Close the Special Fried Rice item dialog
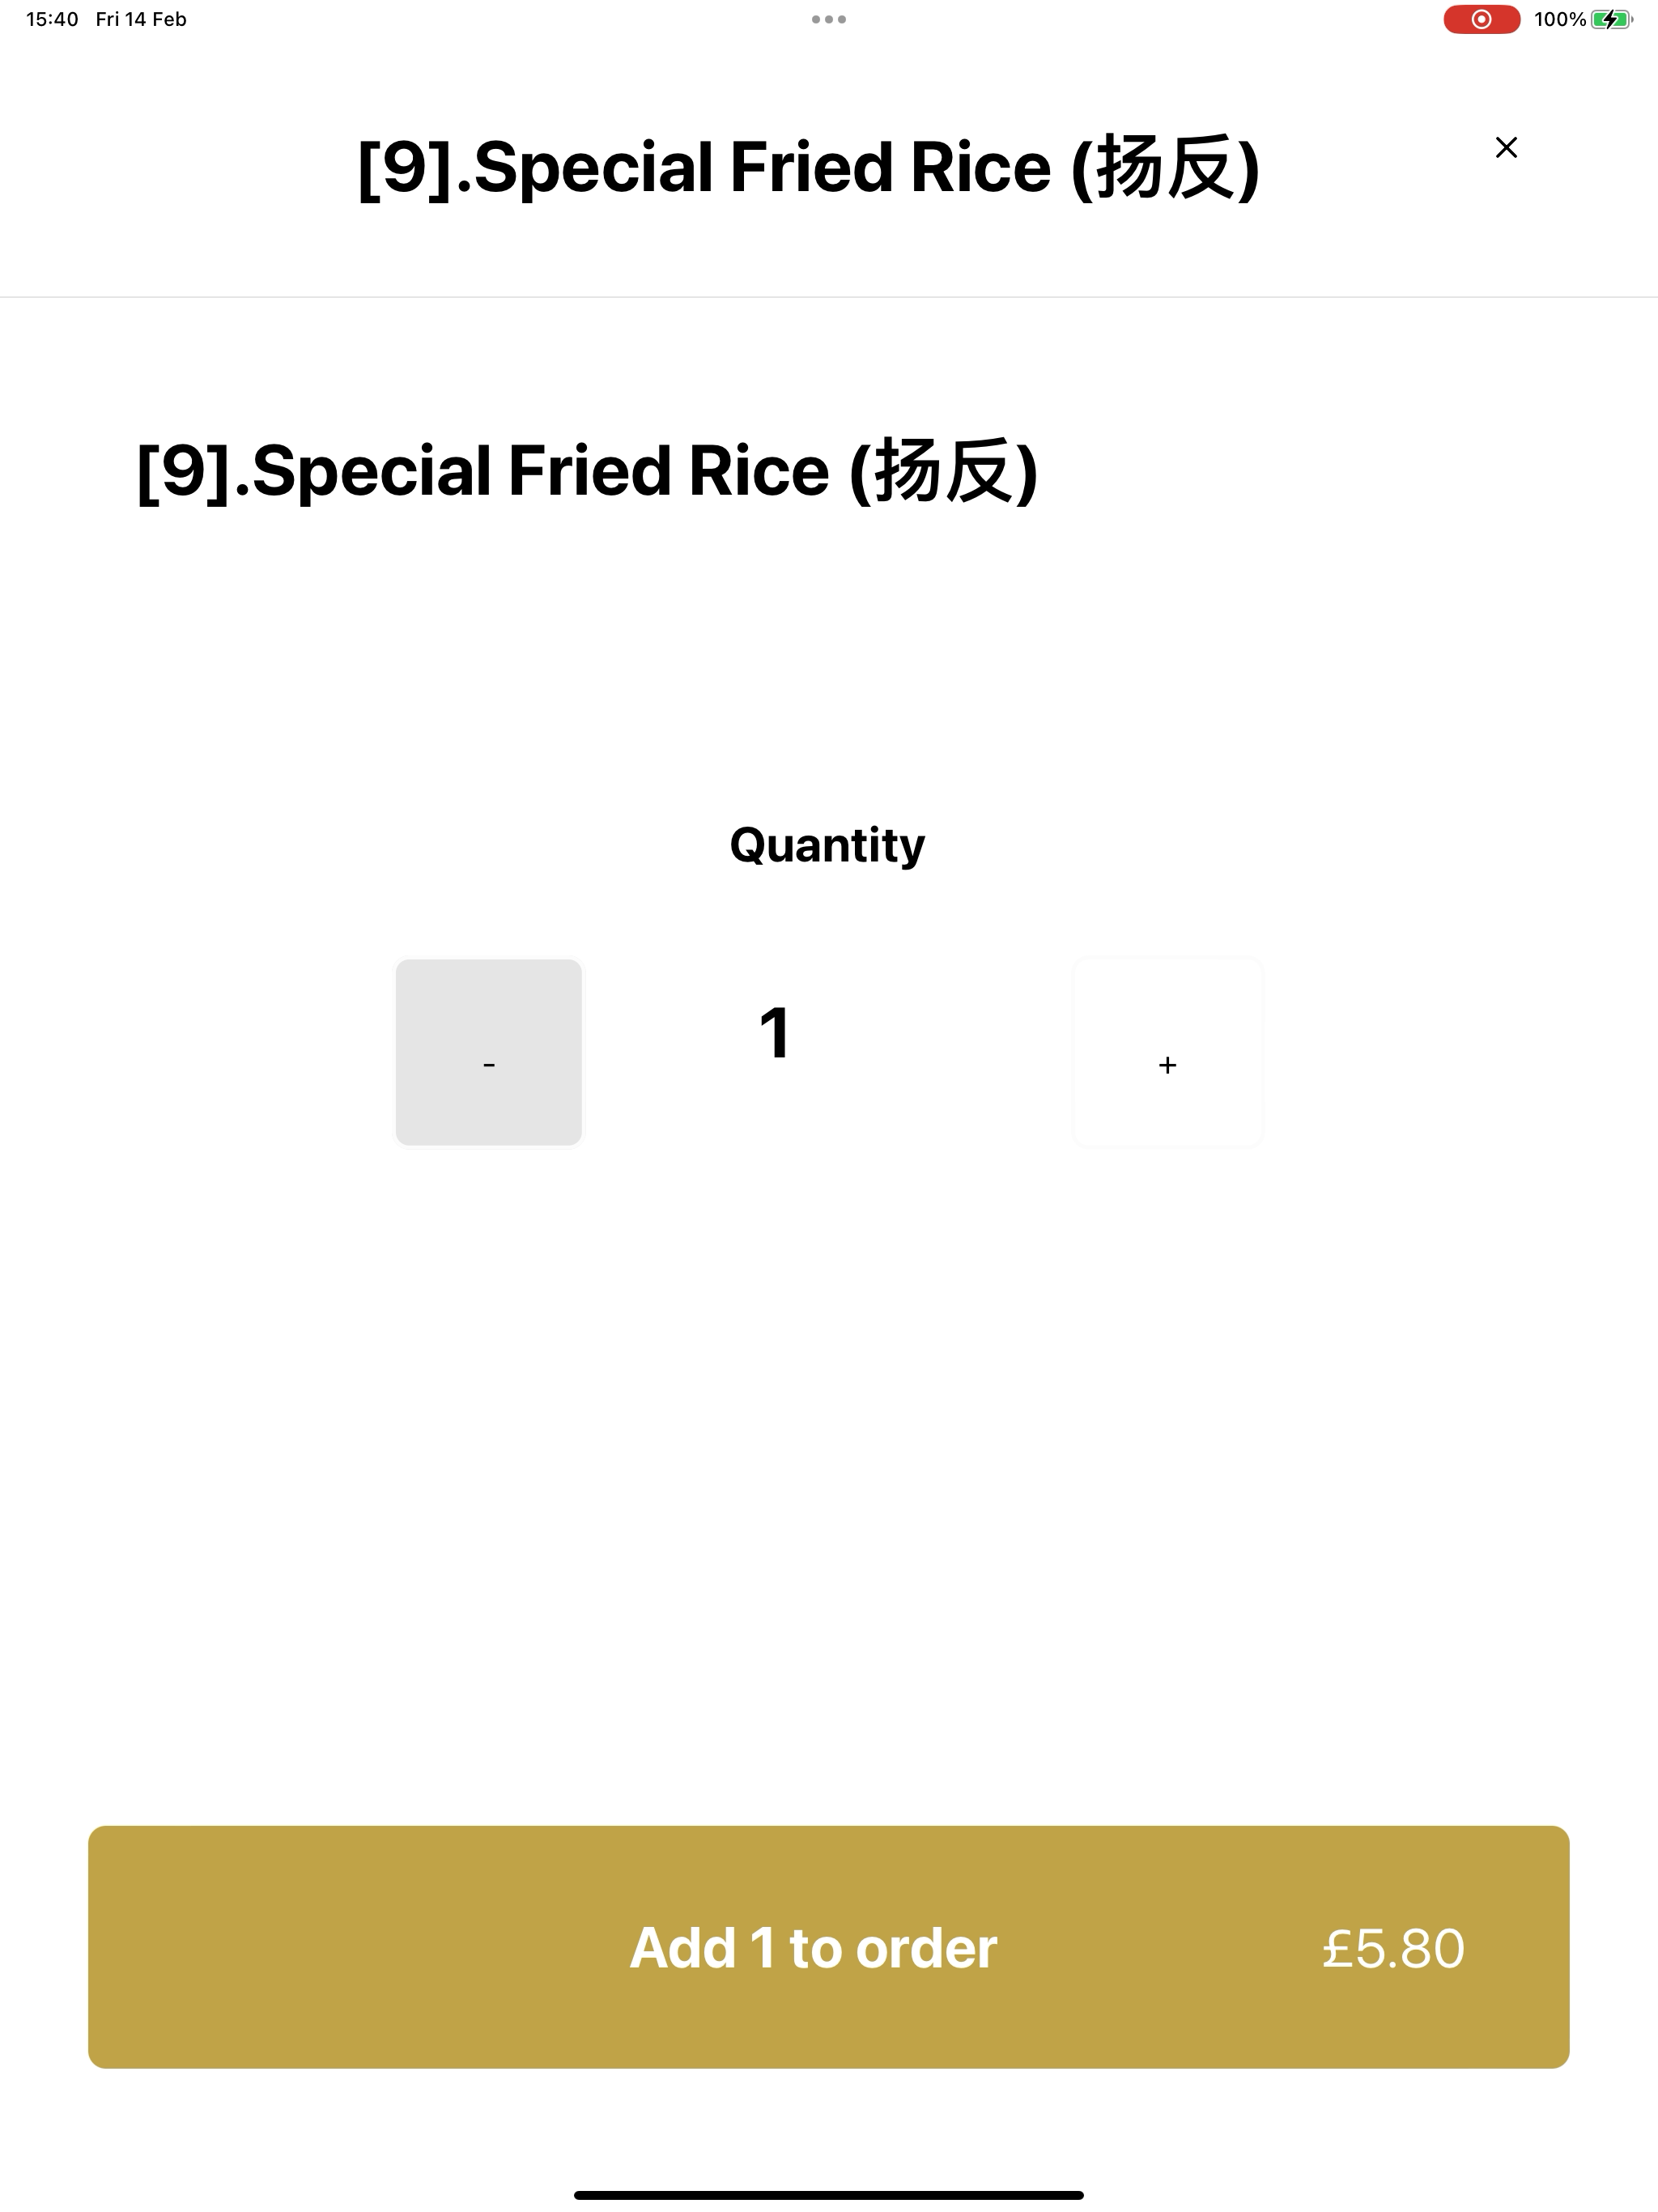Screen dimensions: 1658x2212 1506,147
